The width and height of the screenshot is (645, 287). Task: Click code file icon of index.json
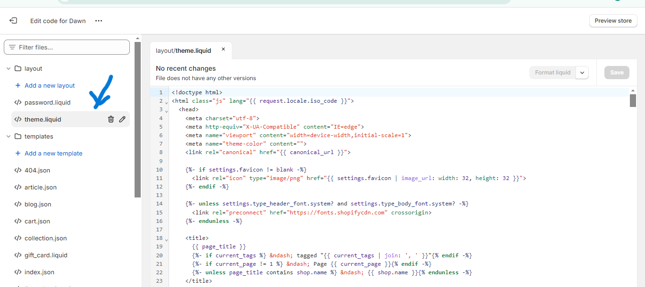pos(18,272)
